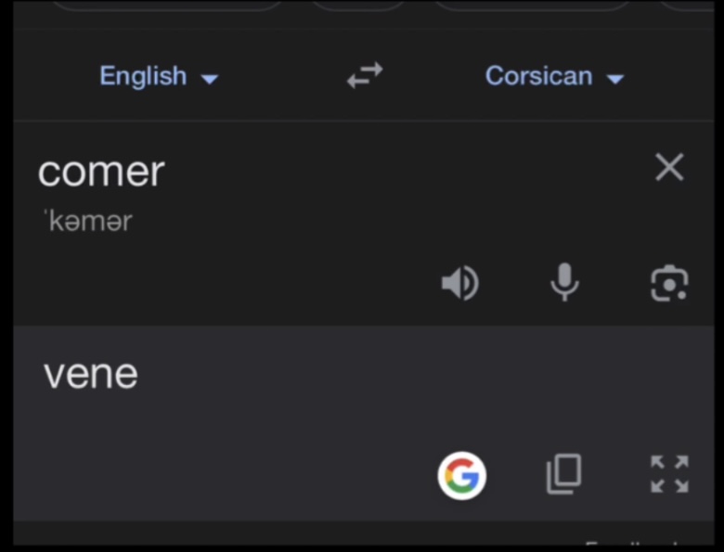Select the wide third chip at the top
724x552 pixels.
532,5
